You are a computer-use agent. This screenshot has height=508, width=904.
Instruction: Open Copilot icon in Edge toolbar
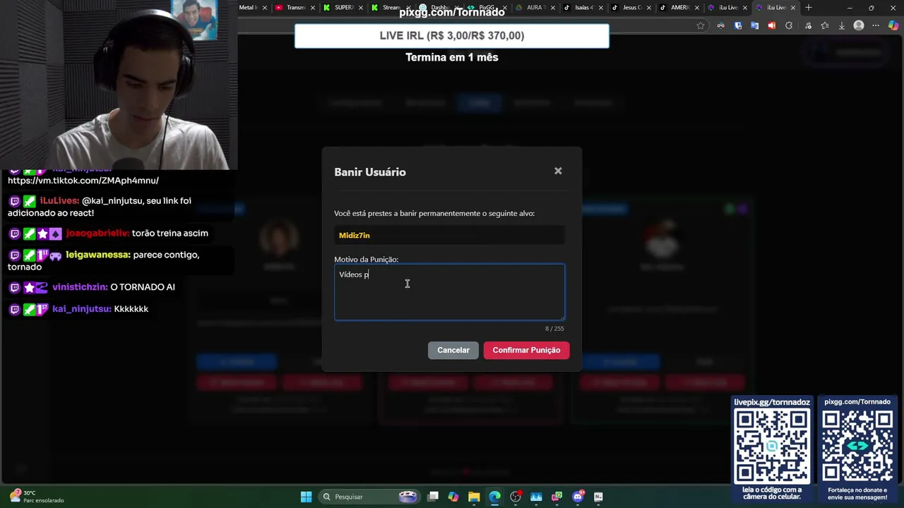(893, 25)
